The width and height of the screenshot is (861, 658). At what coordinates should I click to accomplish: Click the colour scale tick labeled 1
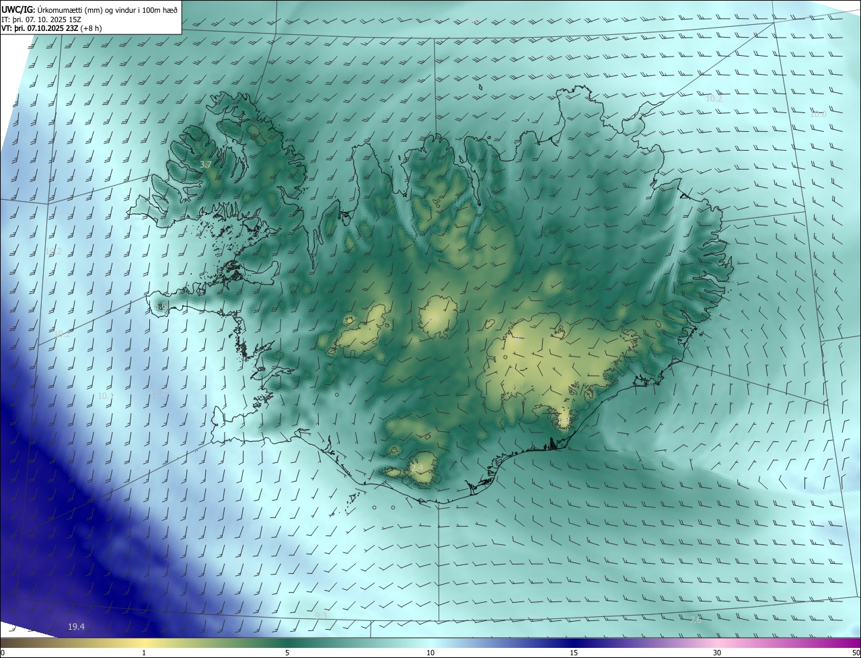[x=144, y=653]
